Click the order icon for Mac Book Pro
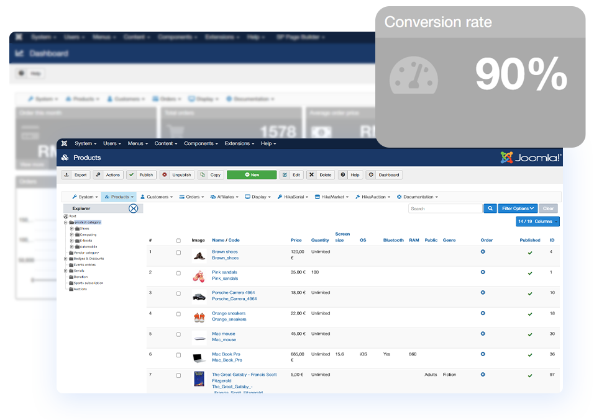Screen dimensions: 594x420 483,354
